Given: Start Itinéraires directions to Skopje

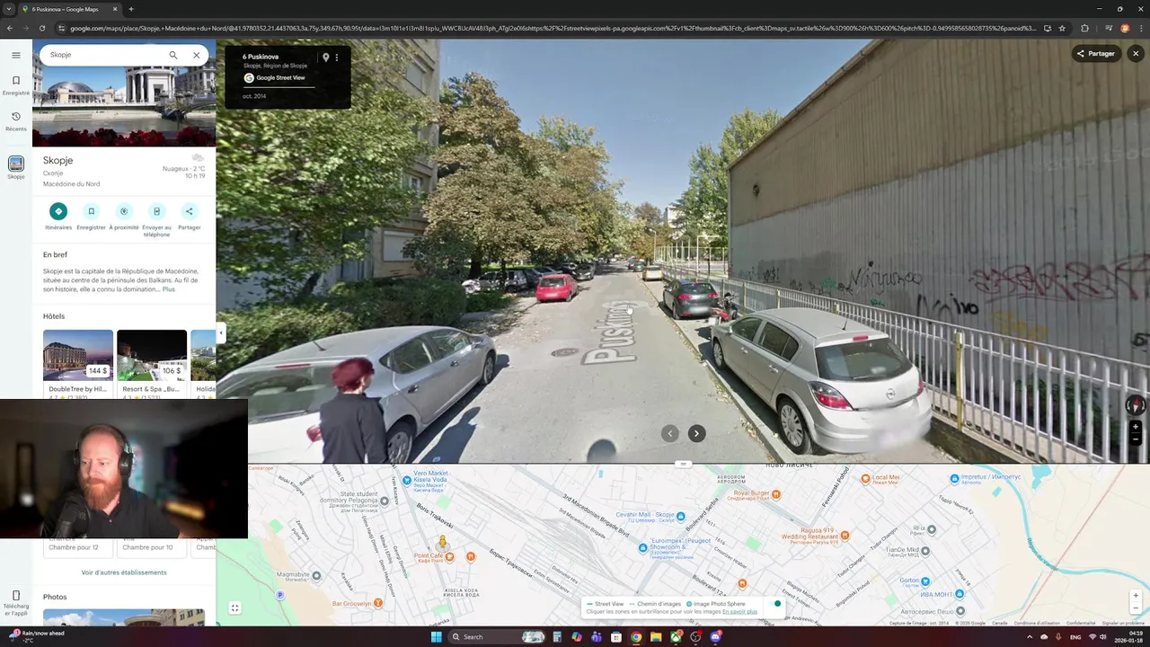Looking at the screenshot, I should [x=58, y=216].
